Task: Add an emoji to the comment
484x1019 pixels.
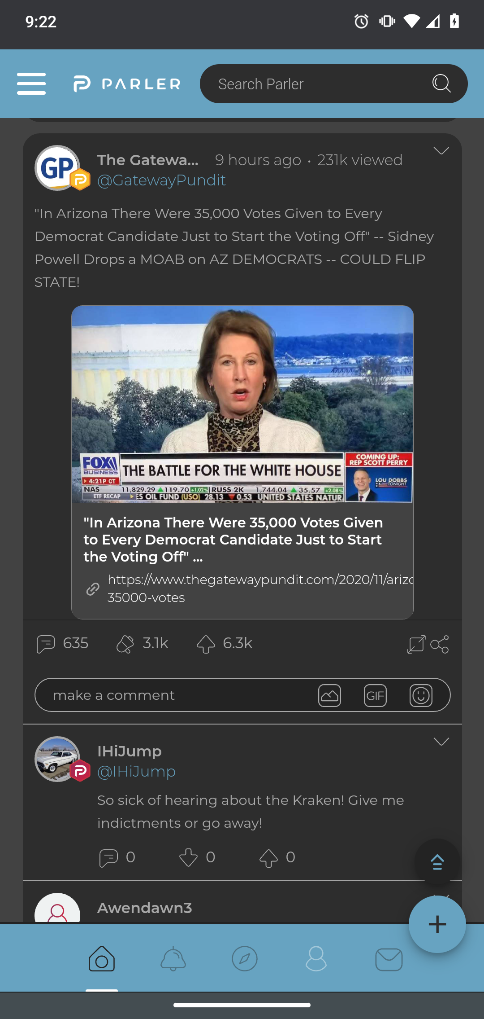Action: click(420, 695)
